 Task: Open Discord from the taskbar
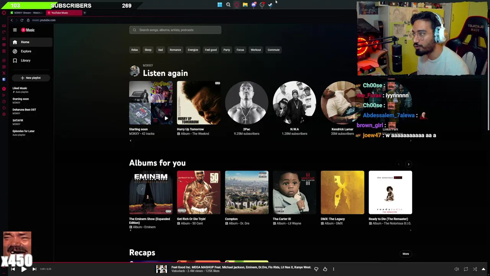pos(253,5)
